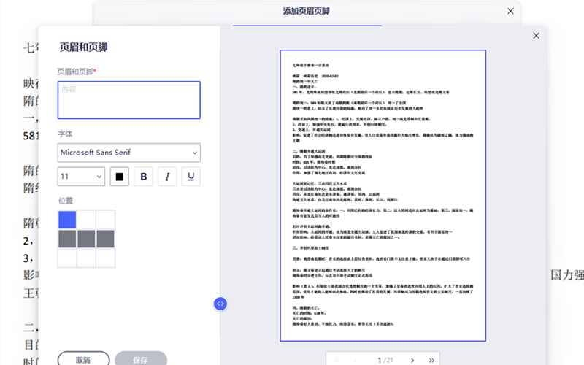584x365 pixels.
Task: Jump to last page in preview
Action: tap(432, 360)
